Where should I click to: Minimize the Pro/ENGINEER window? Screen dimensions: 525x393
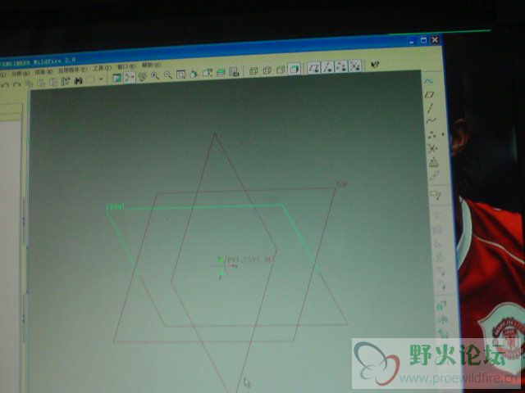(x=412, y=42)
